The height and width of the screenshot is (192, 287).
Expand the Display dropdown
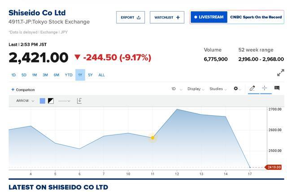click(196, 89)
